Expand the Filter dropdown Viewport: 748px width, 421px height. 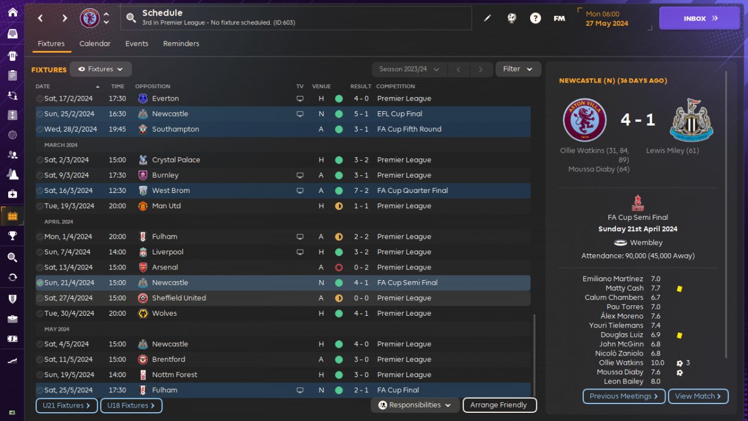[518, 69]
